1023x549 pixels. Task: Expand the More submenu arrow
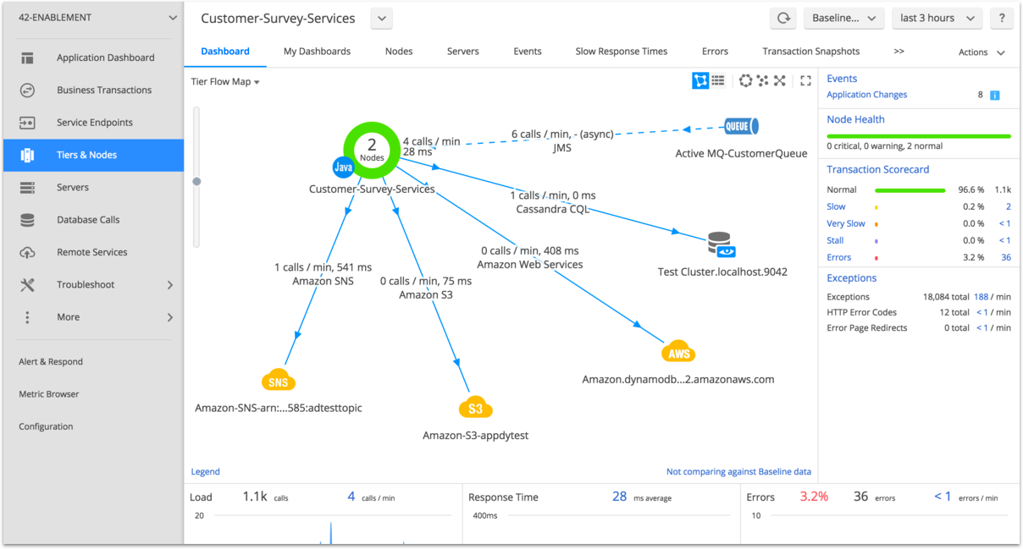(x=170, y=317)
